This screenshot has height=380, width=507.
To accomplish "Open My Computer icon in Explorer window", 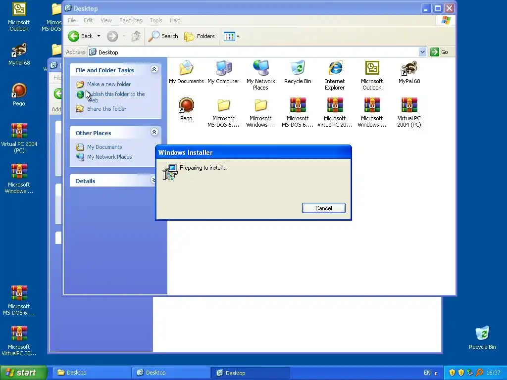I will (223, 72).
